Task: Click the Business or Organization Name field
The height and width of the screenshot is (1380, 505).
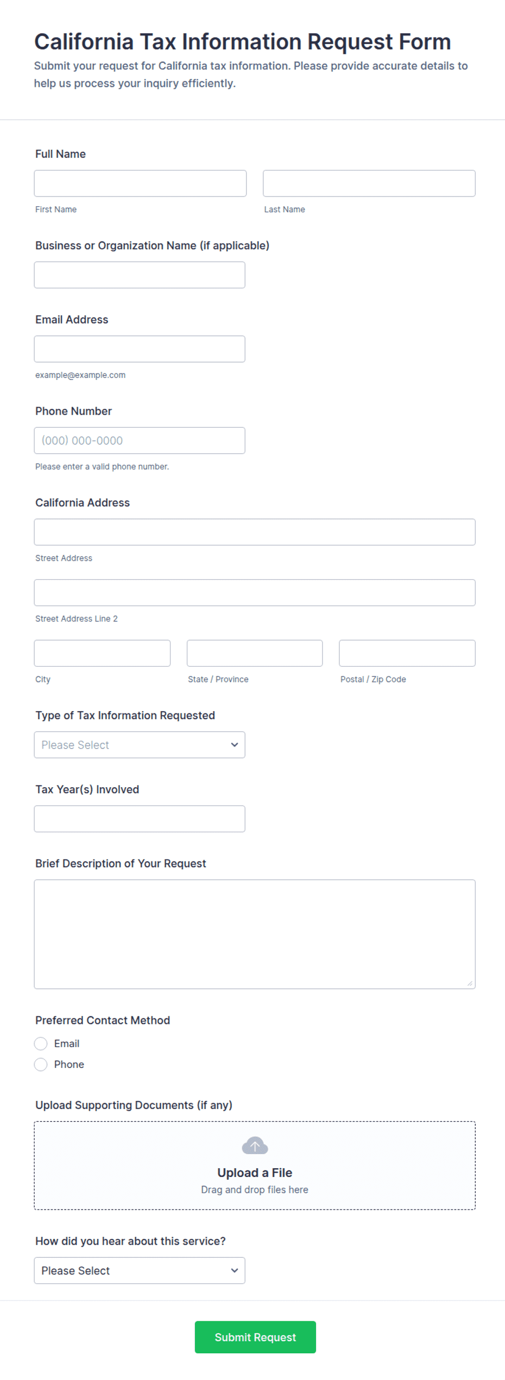Action: tap(140, 275)
